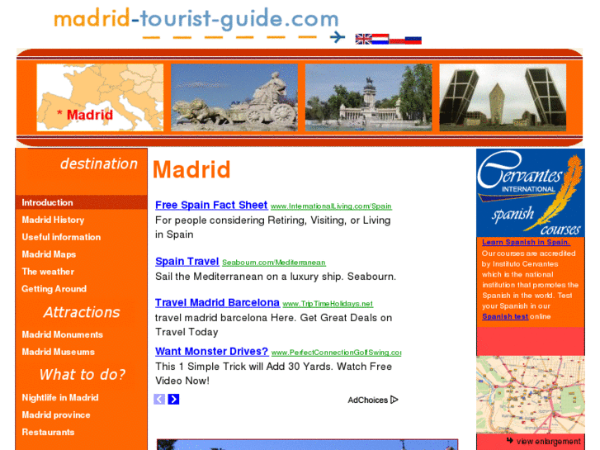
Task: Open Free Spain Fact Sheet ad link
Action: [x=211, y=206]
